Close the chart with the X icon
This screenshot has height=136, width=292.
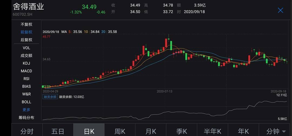[x=280, y=10]
